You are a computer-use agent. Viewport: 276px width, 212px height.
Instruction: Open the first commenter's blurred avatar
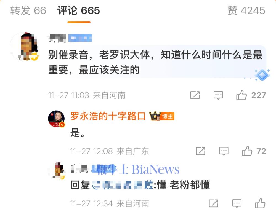point(24,46)
